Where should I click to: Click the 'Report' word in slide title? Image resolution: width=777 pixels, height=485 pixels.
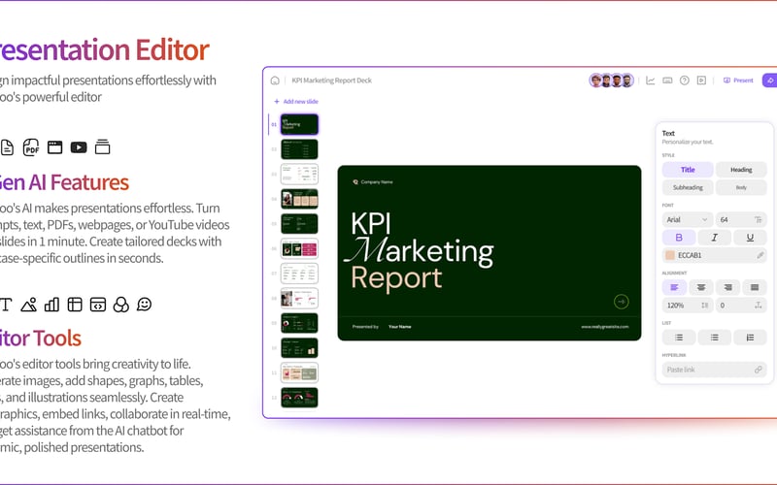click(x=396, y=278)
